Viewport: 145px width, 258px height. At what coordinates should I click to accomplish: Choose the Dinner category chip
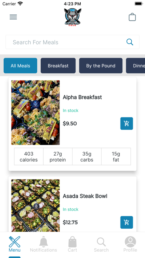tap(136, 66)
